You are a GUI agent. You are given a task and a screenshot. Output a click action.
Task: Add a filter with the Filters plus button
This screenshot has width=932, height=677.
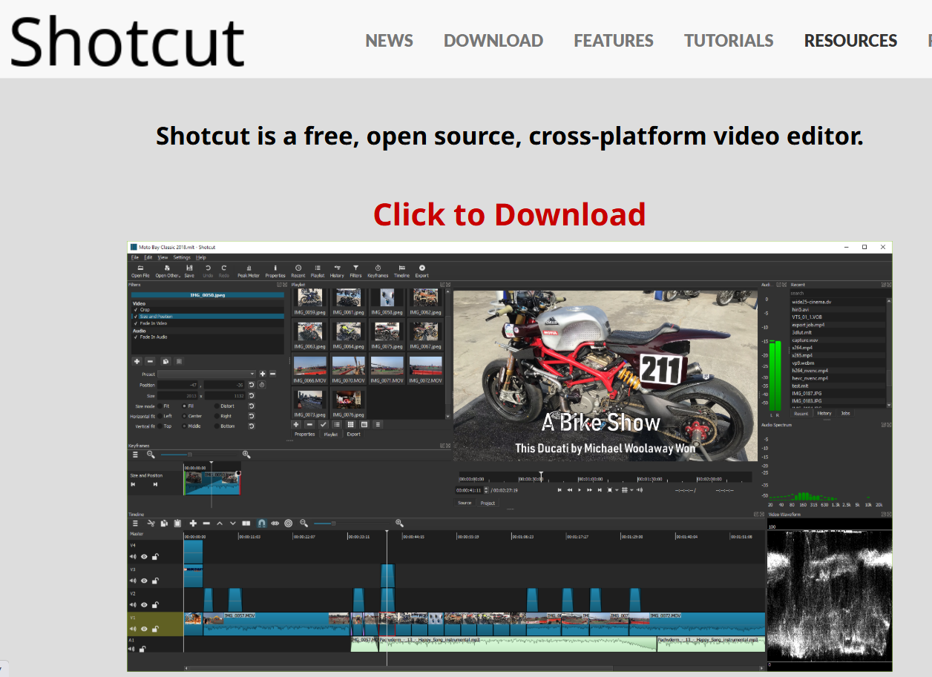pos(137,361)
